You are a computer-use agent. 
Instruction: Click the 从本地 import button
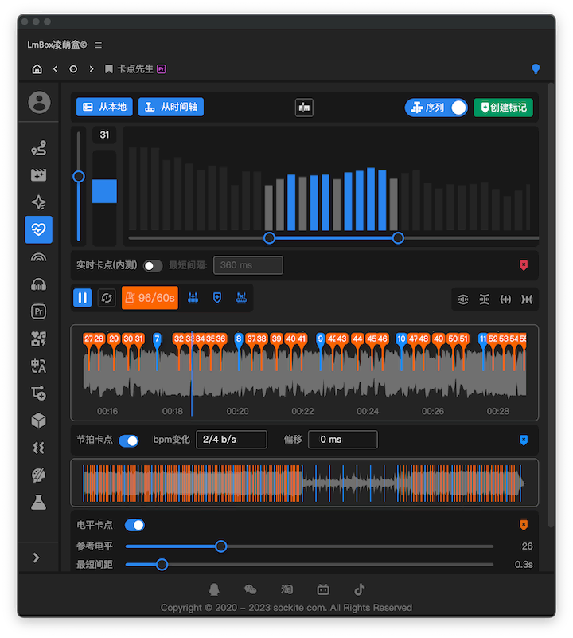point(104,107)
